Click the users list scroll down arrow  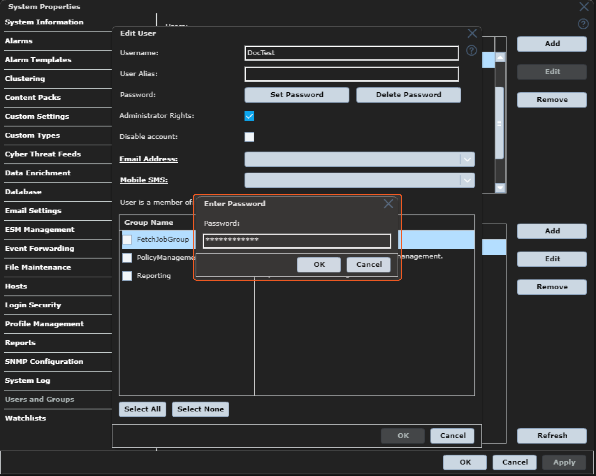point(500,188)
